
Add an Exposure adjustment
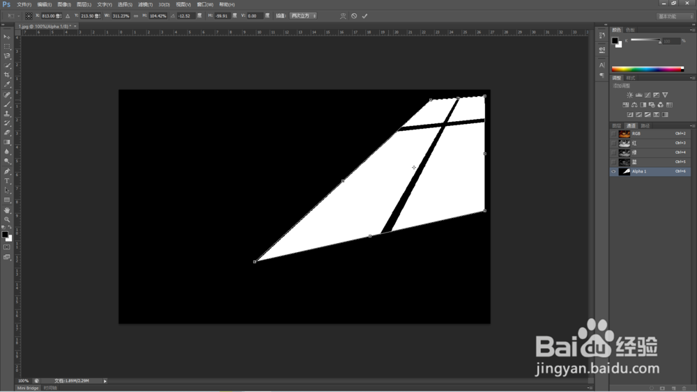[x=656, y=95]
